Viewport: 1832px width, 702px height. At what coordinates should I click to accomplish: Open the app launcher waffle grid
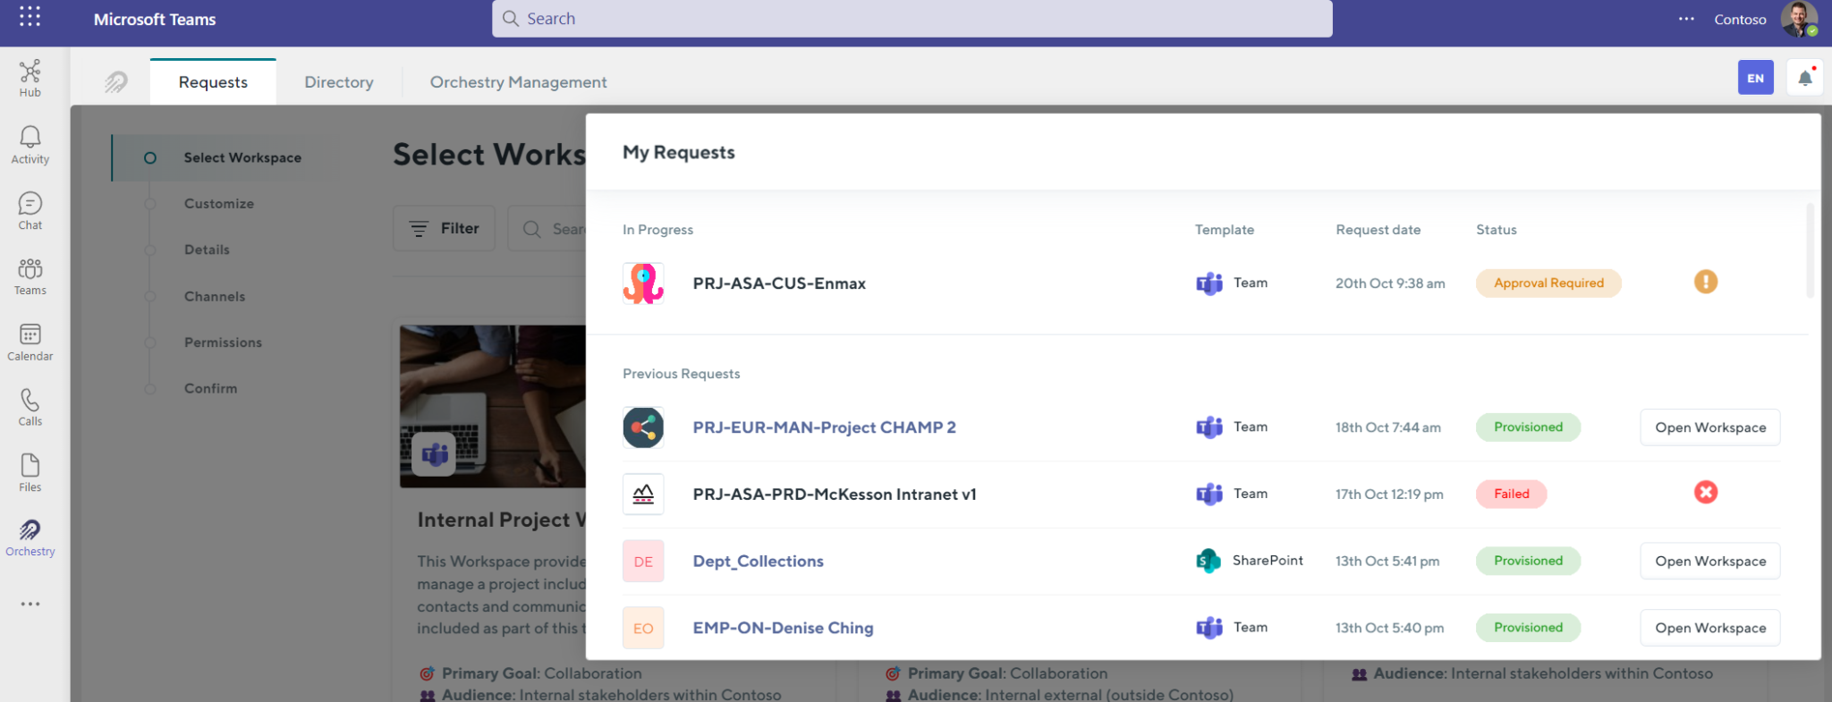[x=30, y=17]
